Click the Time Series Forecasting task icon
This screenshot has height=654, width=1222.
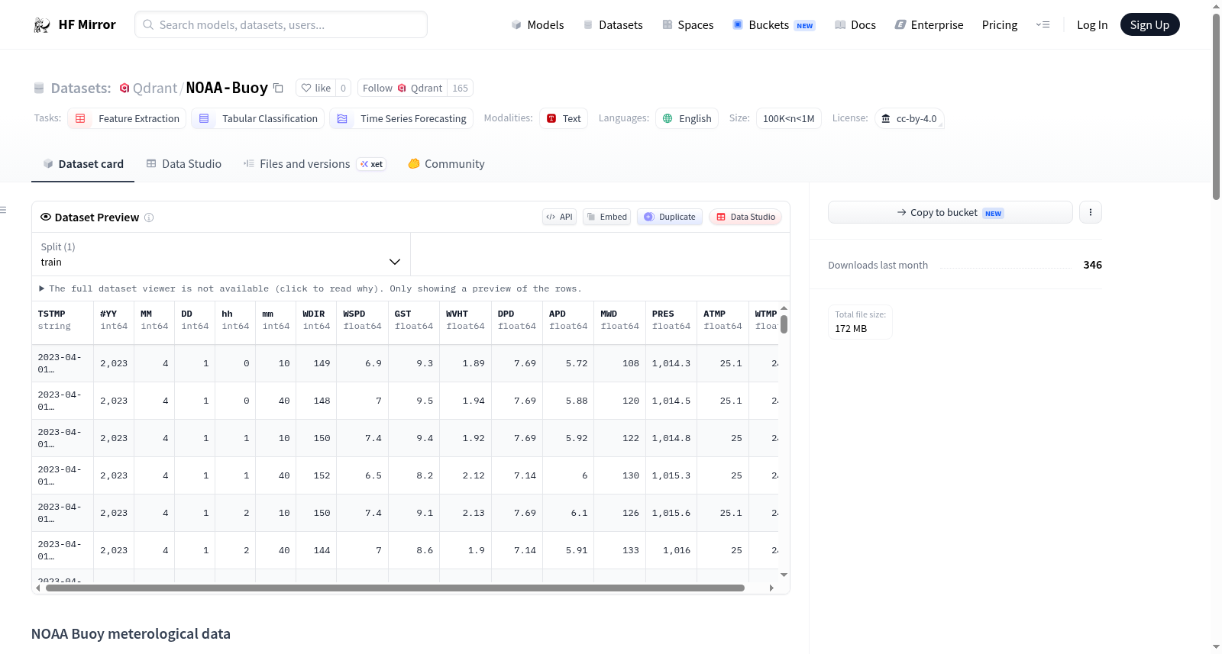342,118
